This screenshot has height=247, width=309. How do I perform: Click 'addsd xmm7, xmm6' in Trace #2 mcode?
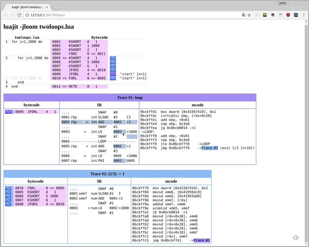click(x=169, y=204)
